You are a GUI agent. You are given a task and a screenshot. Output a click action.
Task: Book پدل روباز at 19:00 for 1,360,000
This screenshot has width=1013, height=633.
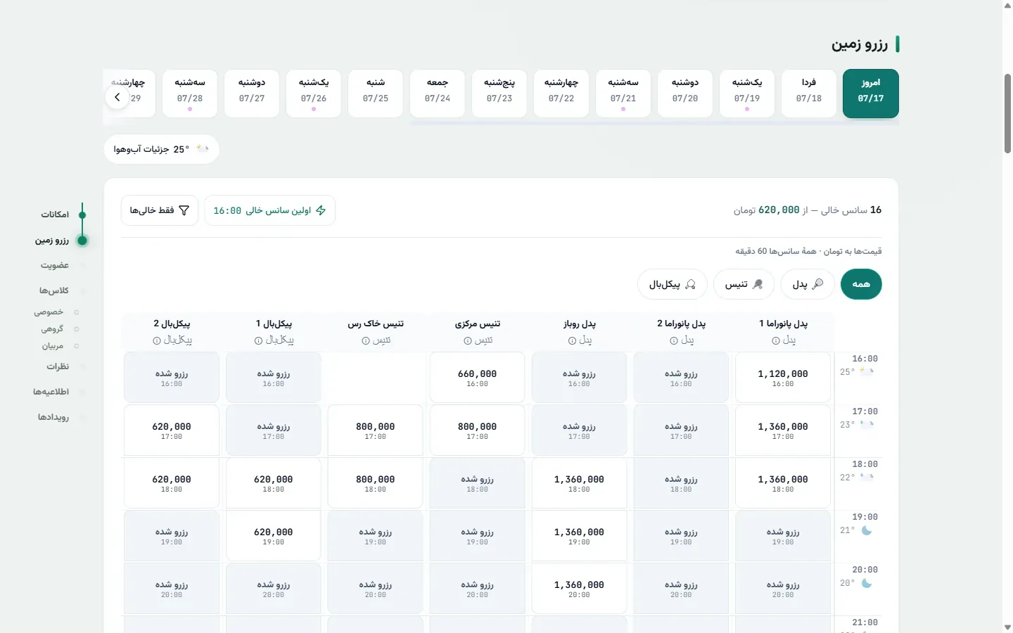click(579, 536)
